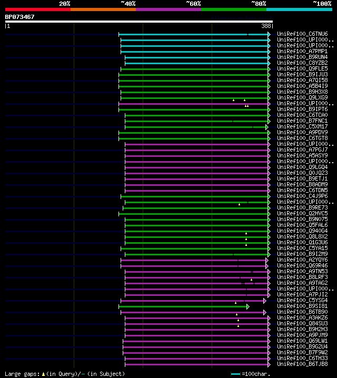Select the UniRef100_B6TB90 label
This screenshot has width=337, height=378.
pos(302,312)
